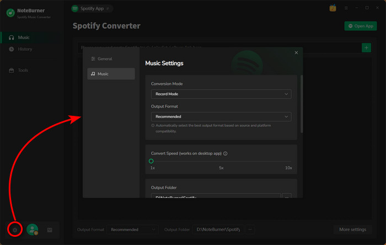This screenshot has width=386, height=245.
Task: Click the bottom Output Folder path field
Action: 218,230
